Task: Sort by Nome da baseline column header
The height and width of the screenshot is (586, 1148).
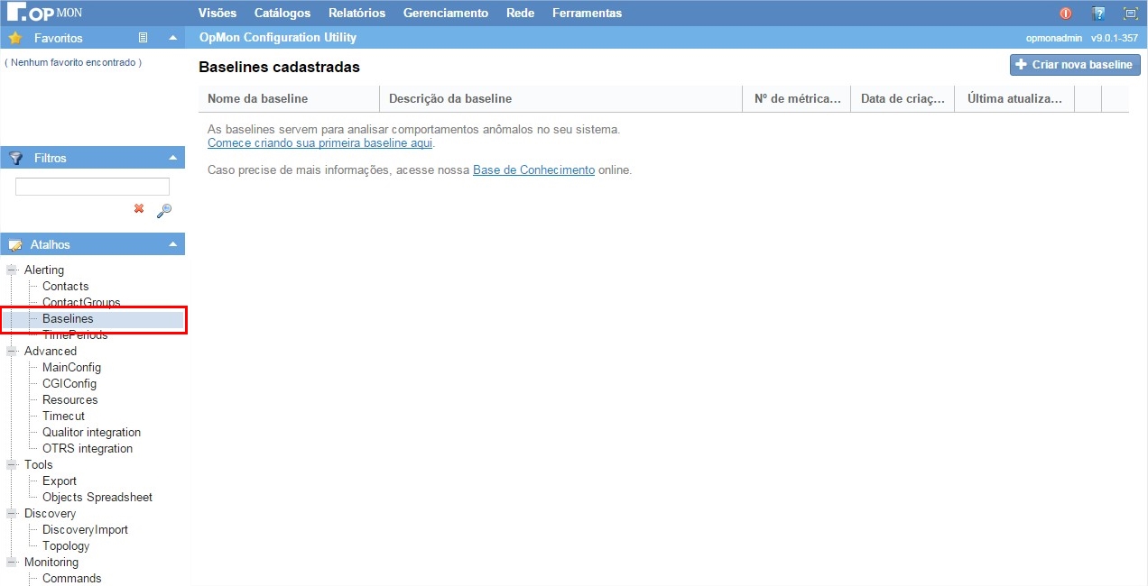Action: pyautogui.click(x=258, y=99)
